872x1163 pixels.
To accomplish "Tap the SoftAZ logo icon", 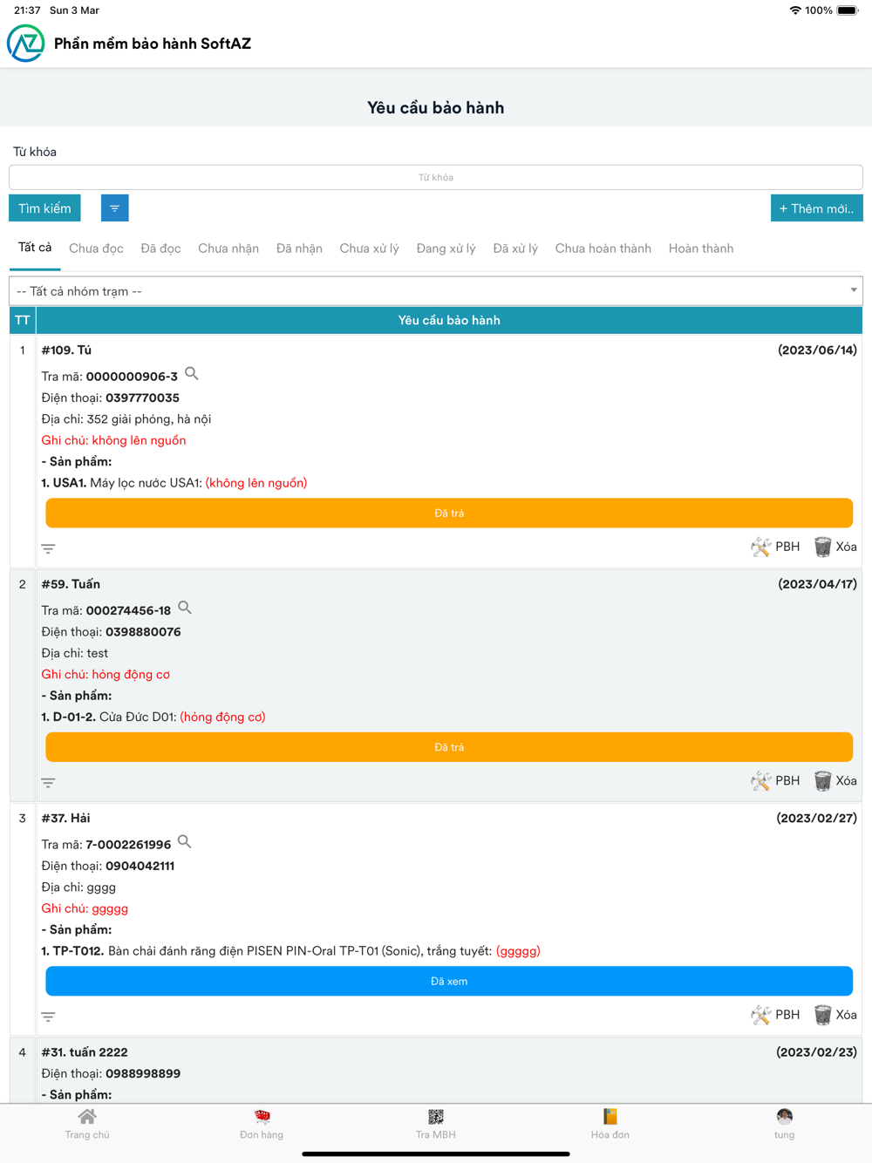I will coord(25,44).
